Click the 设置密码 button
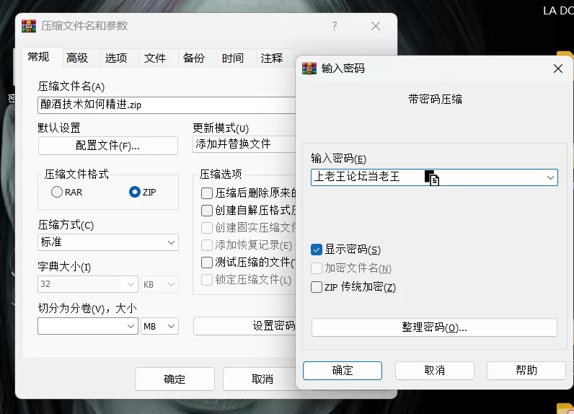The width and height of the screenshot is (574, 414). pos(244,326)
